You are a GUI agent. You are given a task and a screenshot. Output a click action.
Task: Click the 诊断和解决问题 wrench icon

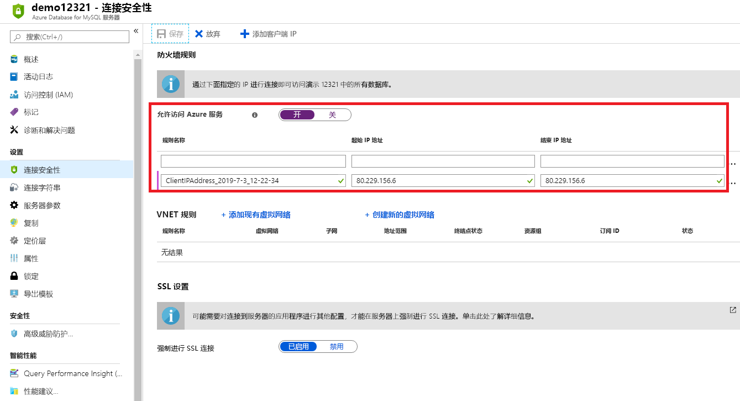pyautogui.click(x=14, y=130)
